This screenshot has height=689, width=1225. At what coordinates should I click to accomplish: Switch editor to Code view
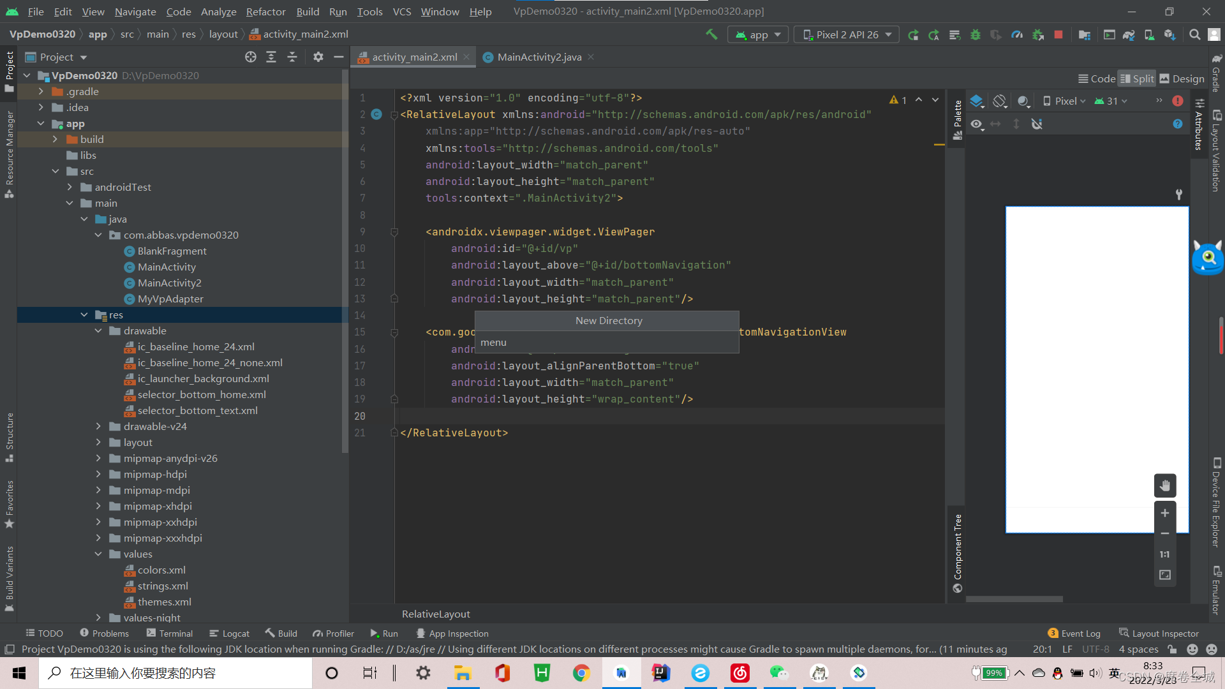[x=1097, y=78]
